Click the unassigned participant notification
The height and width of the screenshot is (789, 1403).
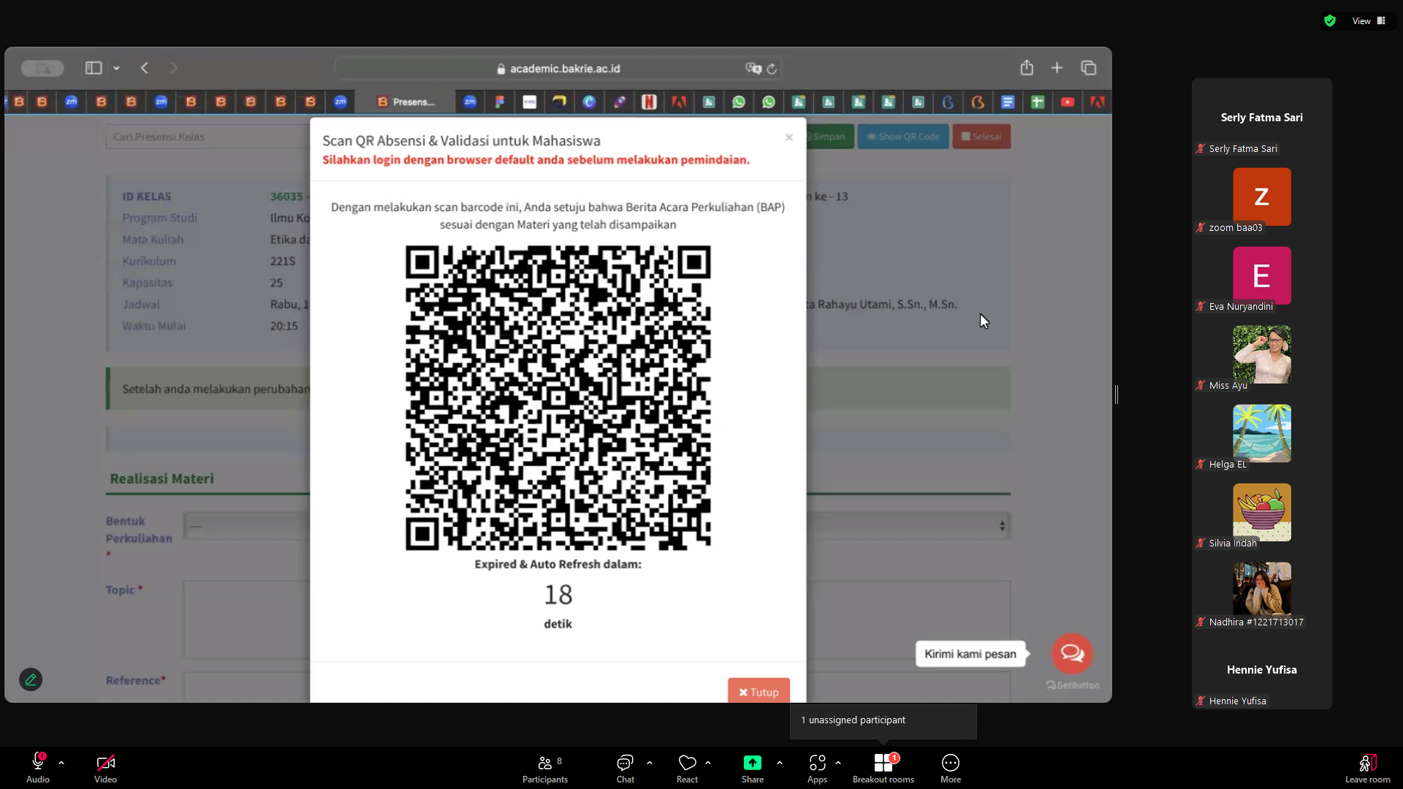pyautogui.click(x=883, y=720)
